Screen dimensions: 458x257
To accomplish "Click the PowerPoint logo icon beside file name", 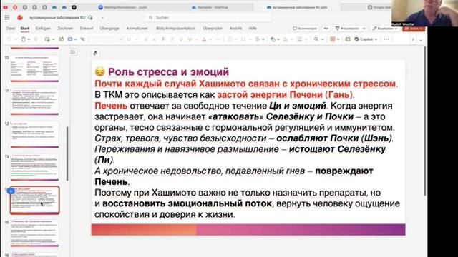I will (20, 17).
